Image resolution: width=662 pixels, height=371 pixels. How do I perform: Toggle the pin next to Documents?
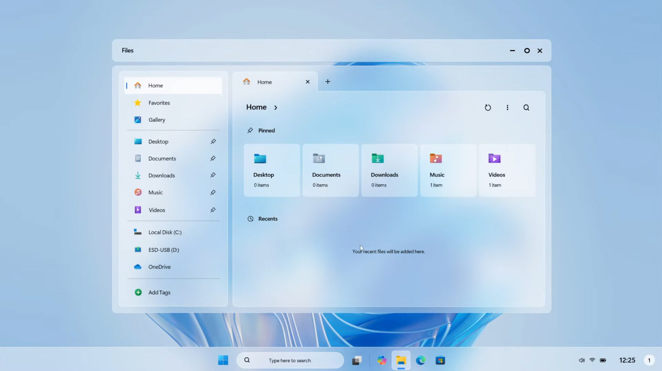click(x=213, y=158)
